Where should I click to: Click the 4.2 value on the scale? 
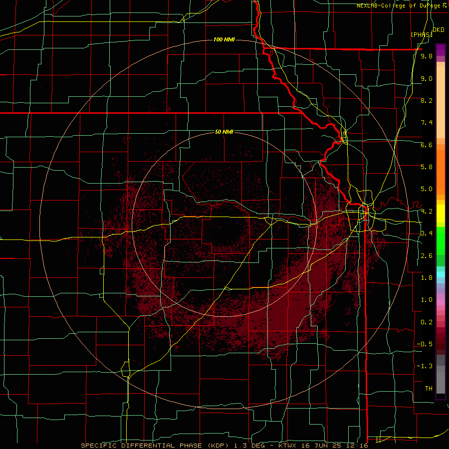(x=427, y=212)
